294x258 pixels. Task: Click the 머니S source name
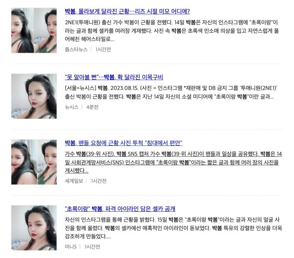tap(71, 247)
